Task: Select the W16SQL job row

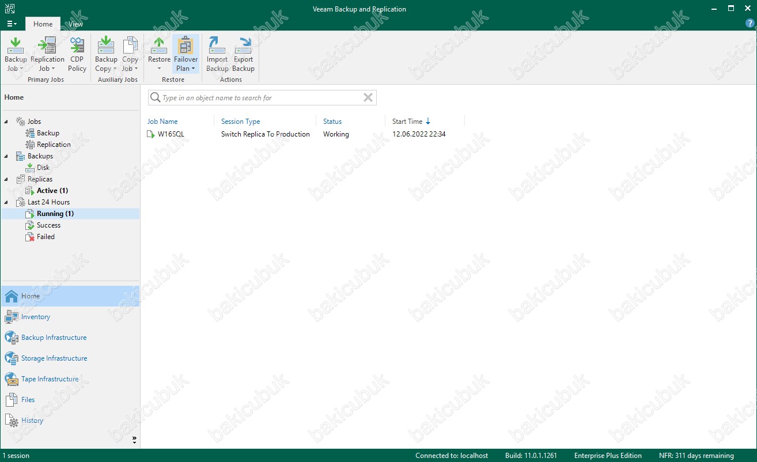Action: point(305,134)
